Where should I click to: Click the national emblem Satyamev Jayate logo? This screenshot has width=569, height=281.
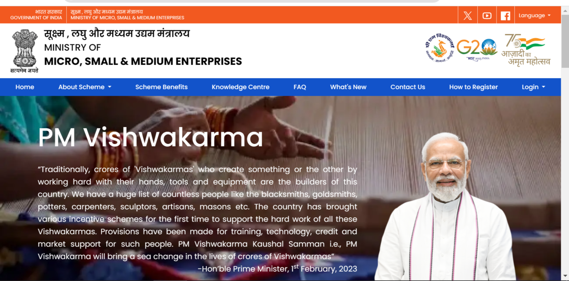click(x=24, y=51)
